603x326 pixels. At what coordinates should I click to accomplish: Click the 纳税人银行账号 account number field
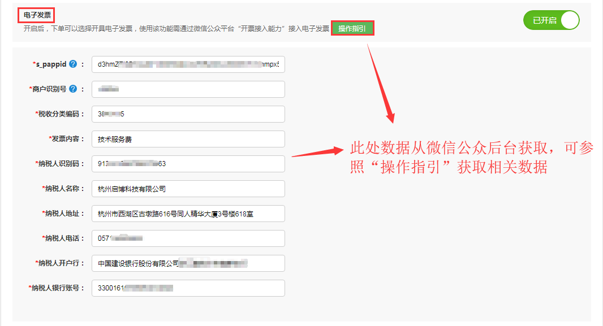188,288
